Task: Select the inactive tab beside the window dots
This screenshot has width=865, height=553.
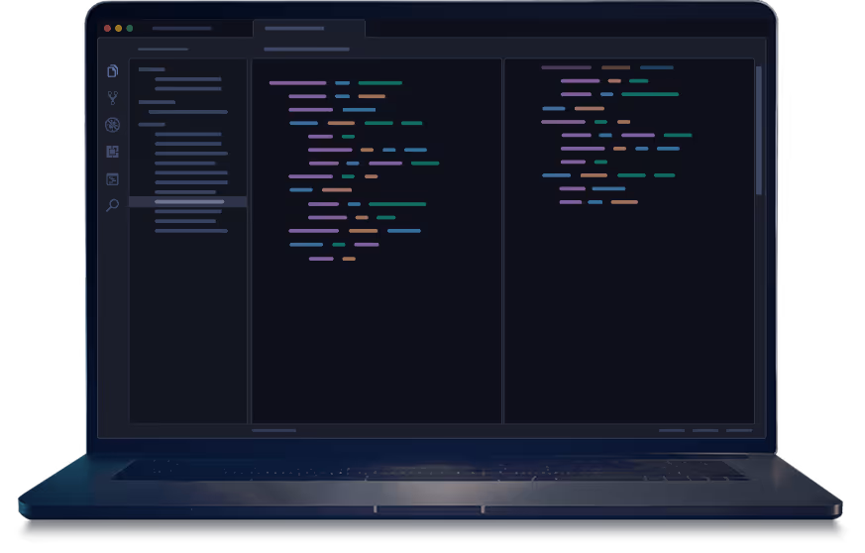Action: coord(181,29)
